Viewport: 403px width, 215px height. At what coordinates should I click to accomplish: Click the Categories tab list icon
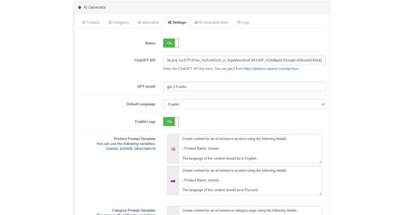[x=110, y=23]
